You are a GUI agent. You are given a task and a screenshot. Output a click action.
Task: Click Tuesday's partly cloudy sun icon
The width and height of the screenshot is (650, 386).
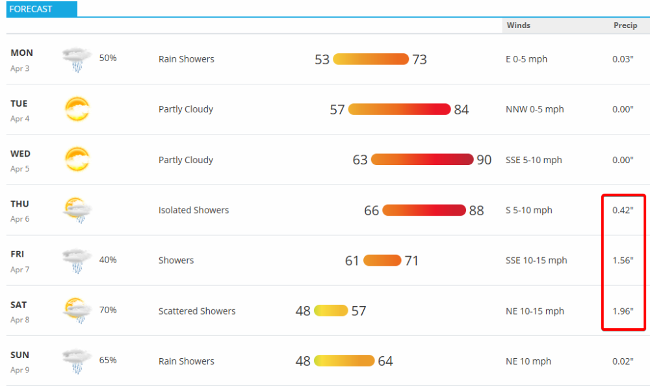coord(77,109)
